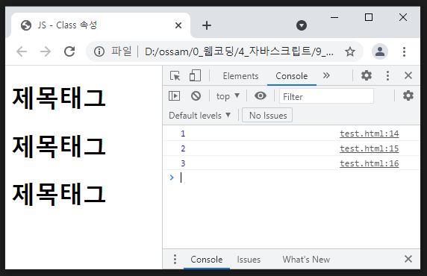427x276 pixels.
Task: Open Chrome's three-dot menu
Action: [404, 51]
